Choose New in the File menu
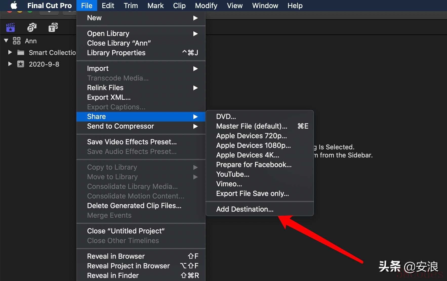447x281 pixels. 141,18
